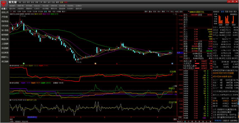Click square panel icon at chart top-right

(176, 14)
